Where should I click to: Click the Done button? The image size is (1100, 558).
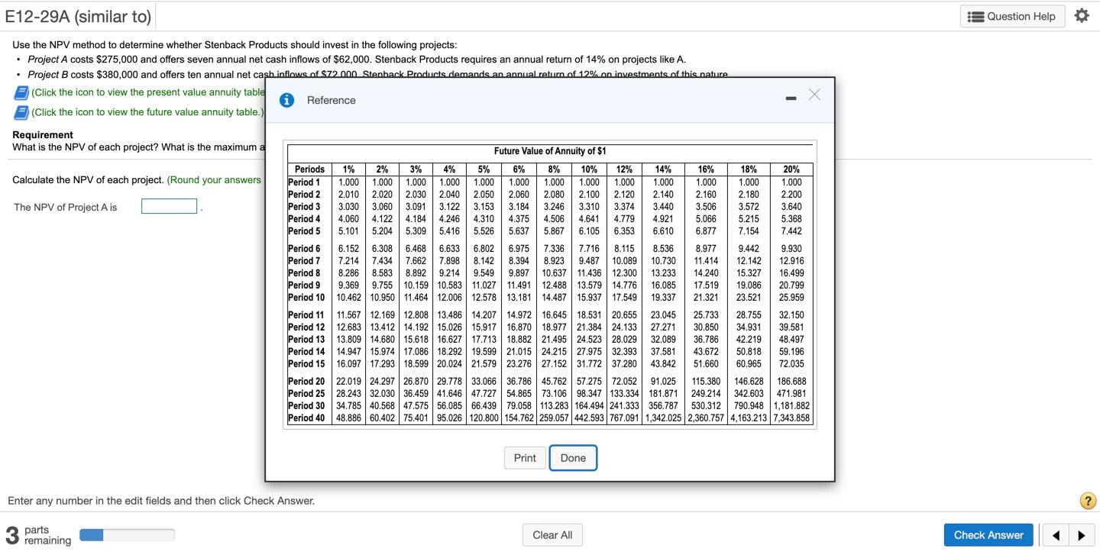[x=573, y=458]
